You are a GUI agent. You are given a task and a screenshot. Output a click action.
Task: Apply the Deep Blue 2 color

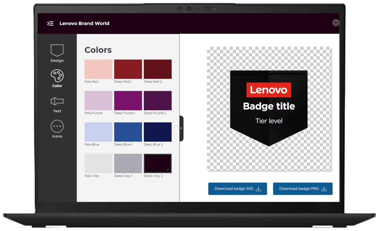point(157,132)
